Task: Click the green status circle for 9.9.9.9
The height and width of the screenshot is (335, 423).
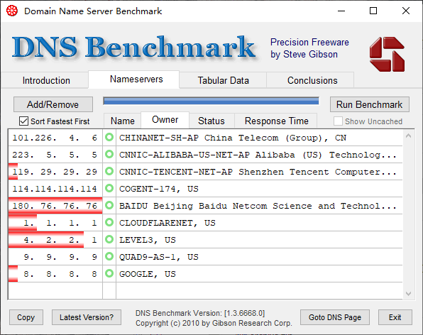Action: [x=109, y=256]
